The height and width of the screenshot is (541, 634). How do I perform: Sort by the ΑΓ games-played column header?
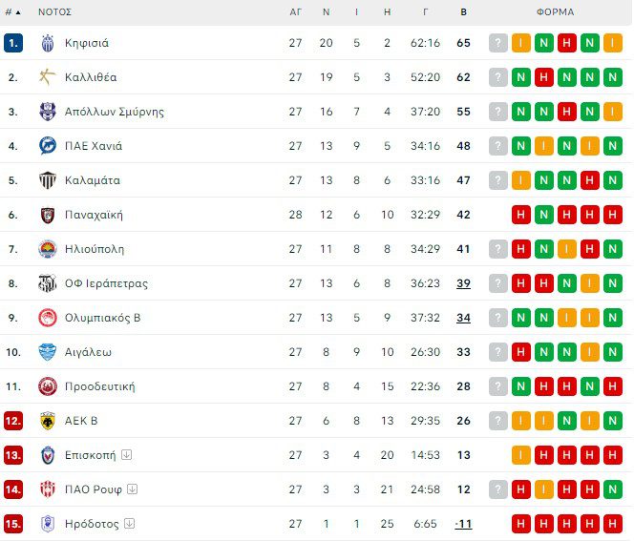(295, 12)
